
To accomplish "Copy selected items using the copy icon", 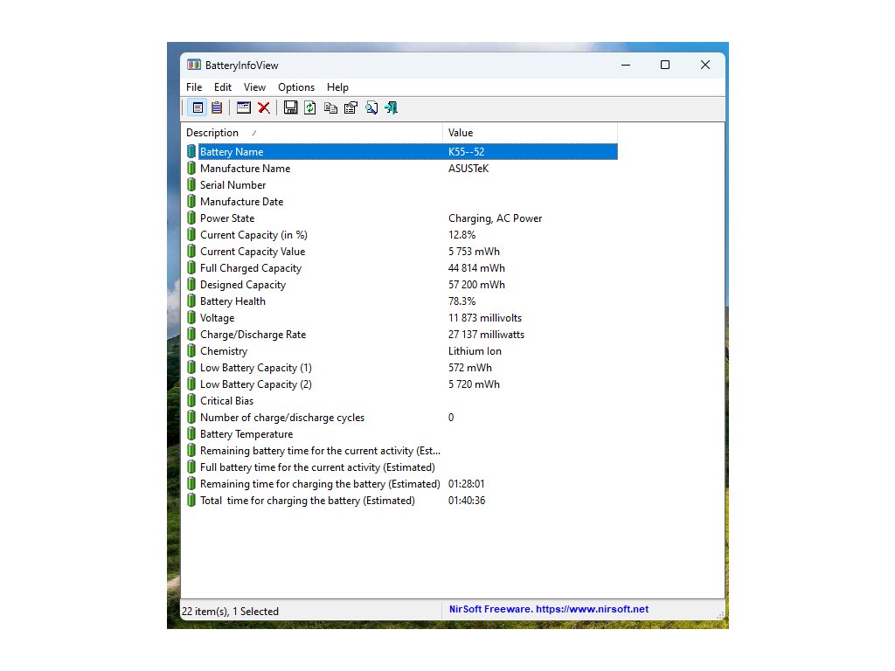I will 330,107.
